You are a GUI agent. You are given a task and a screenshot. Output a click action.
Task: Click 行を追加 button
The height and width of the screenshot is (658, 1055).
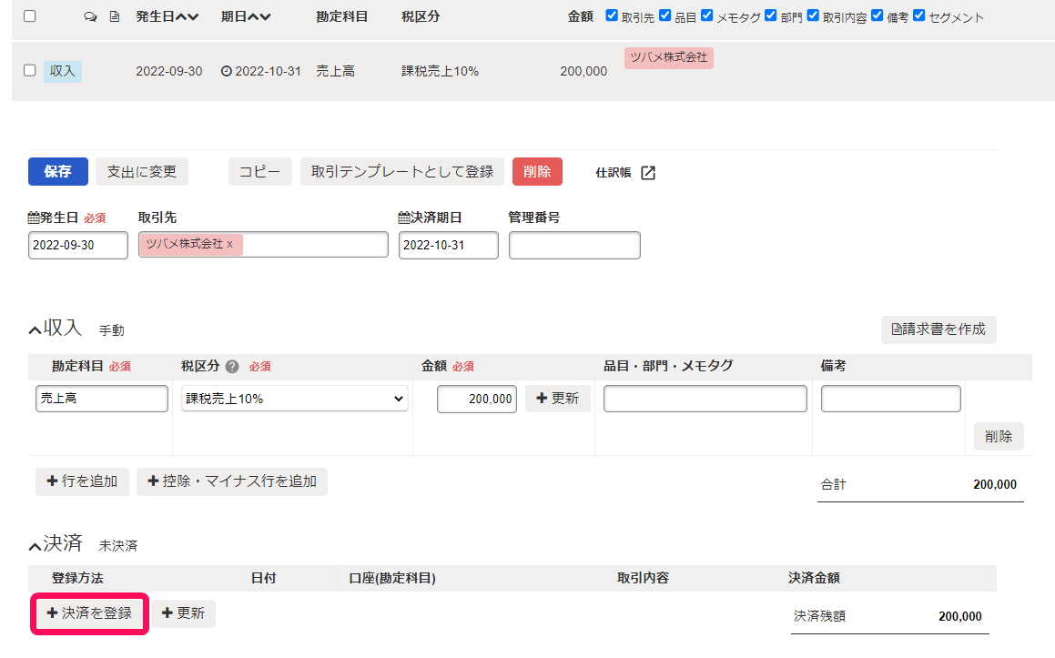click(x=82, y=481)
